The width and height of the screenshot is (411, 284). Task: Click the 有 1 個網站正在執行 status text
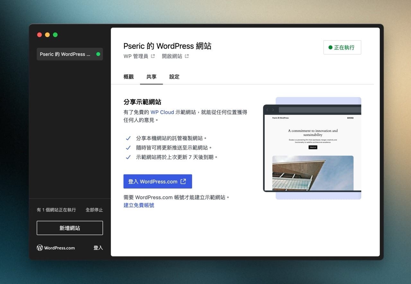(56, 210)
